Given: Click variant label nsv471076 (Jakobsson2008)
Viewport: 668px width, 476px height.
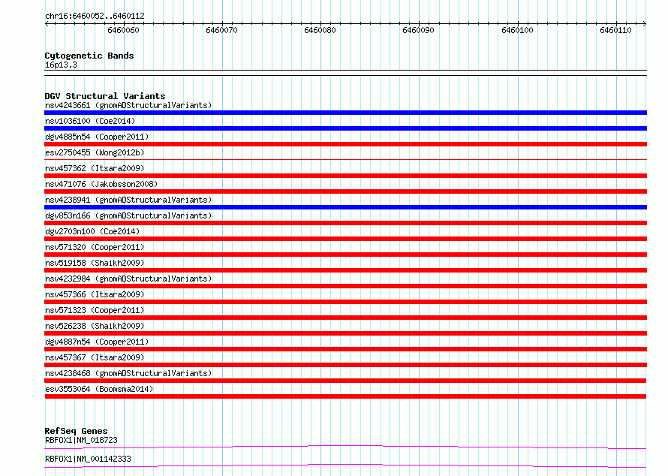Looking at the screenshot, I should (101, 184).
